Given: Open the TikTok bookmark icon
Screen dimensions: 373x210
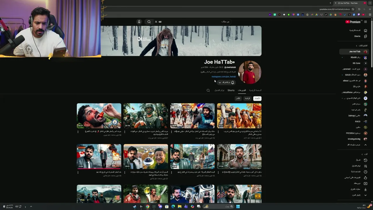Looking at the screenshot, I should click(x=326, y=15).
